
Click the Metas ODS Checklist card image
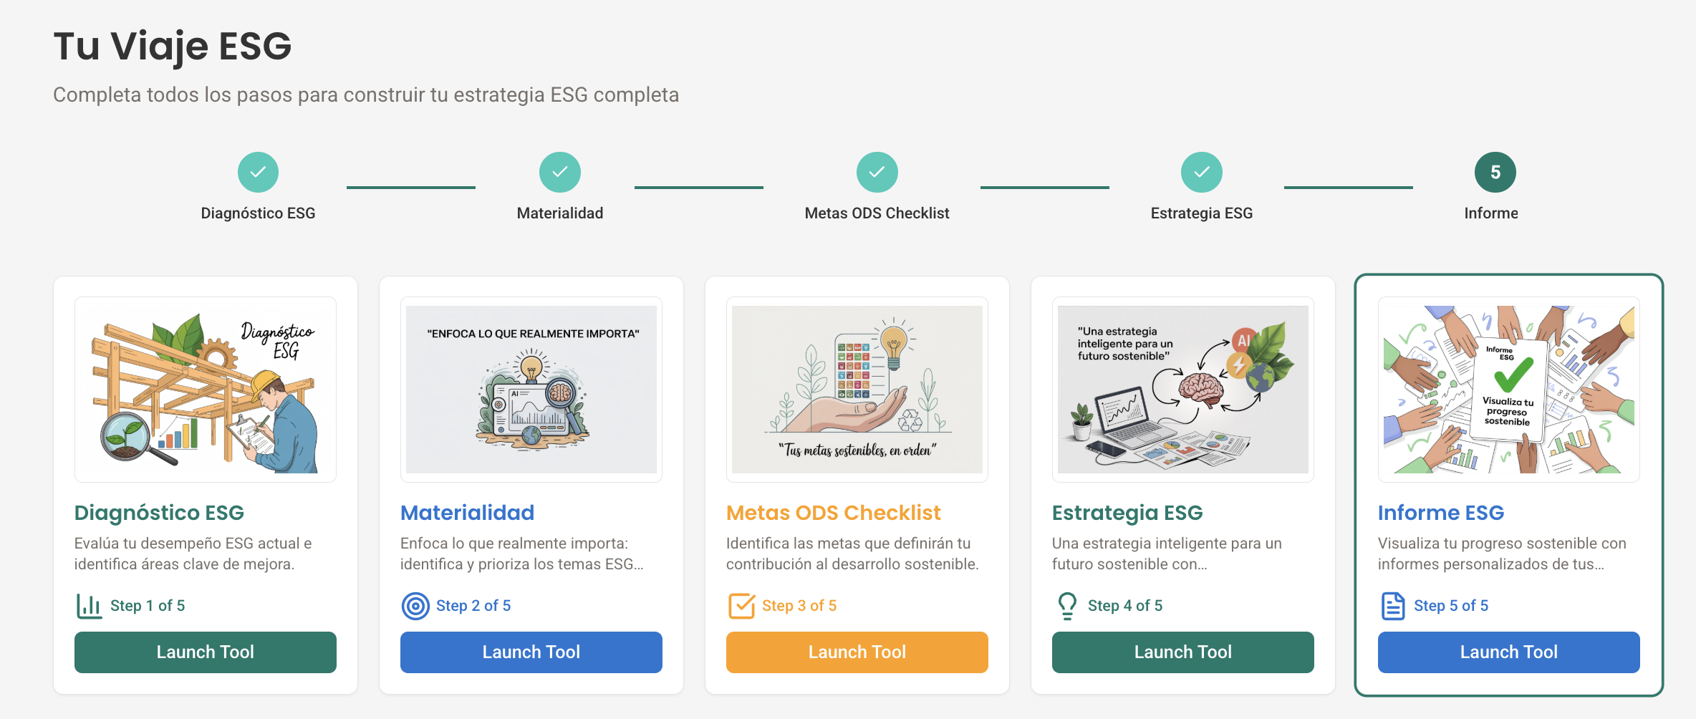coord(857,390)
